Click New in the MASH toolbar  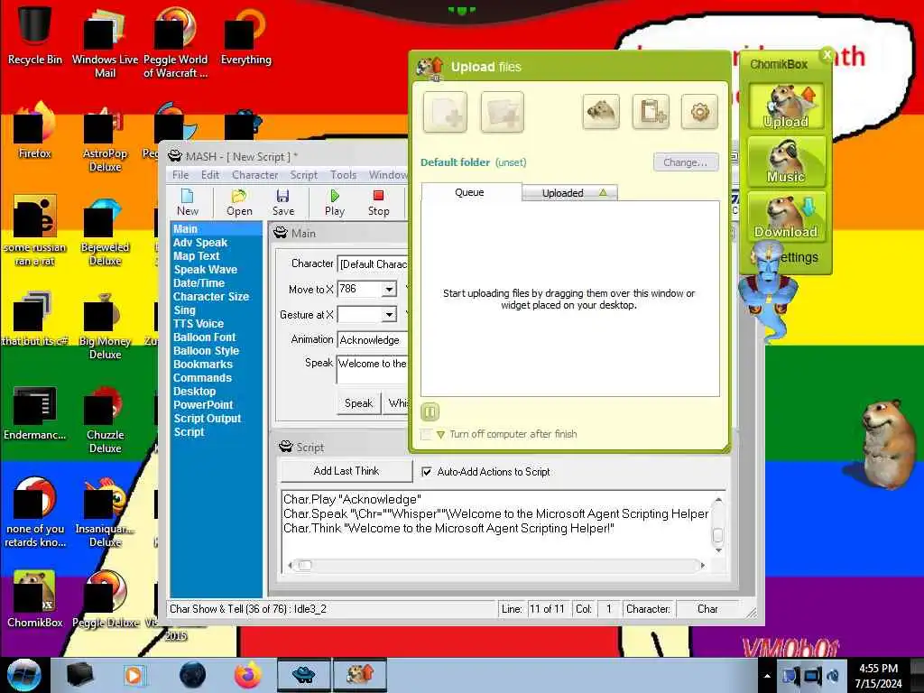[188, 203]
